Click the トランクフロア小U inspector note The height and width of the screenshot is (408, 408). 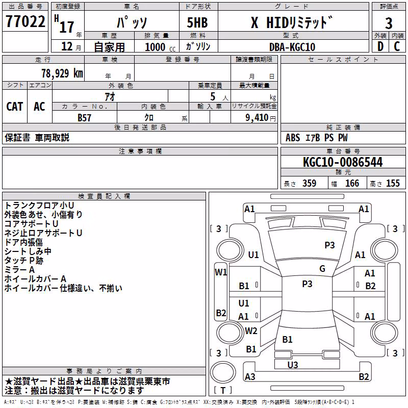(x=39, y=206)
